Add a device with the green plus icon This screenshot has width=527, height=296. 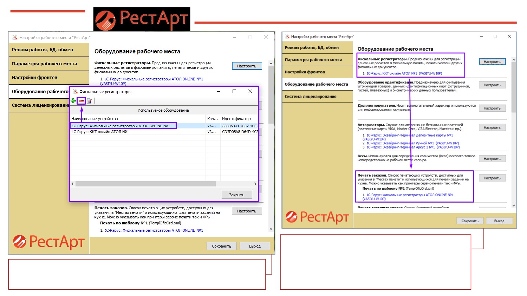click(73, 101)
